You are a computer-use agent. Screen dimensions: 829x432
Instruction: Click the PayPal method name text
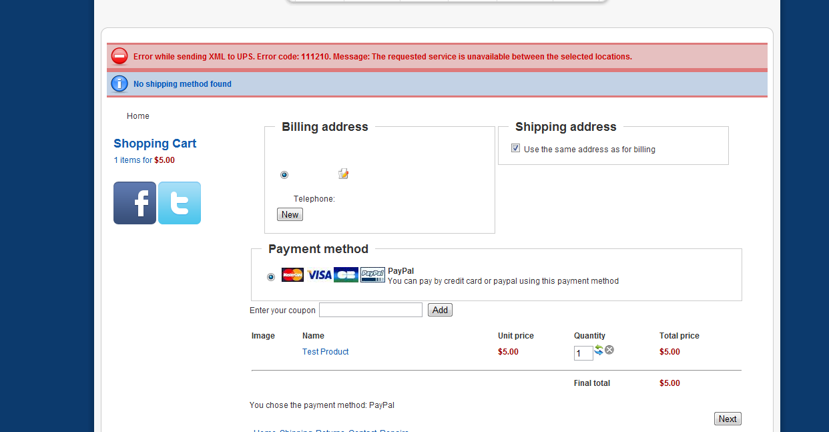tap(401, 271)
